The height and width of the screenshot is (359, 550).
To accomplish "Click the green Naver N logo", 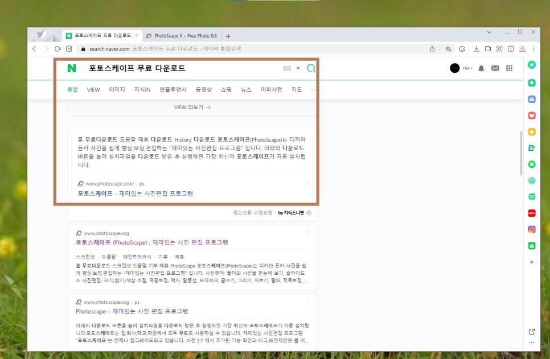I will [x=72, y=68].
